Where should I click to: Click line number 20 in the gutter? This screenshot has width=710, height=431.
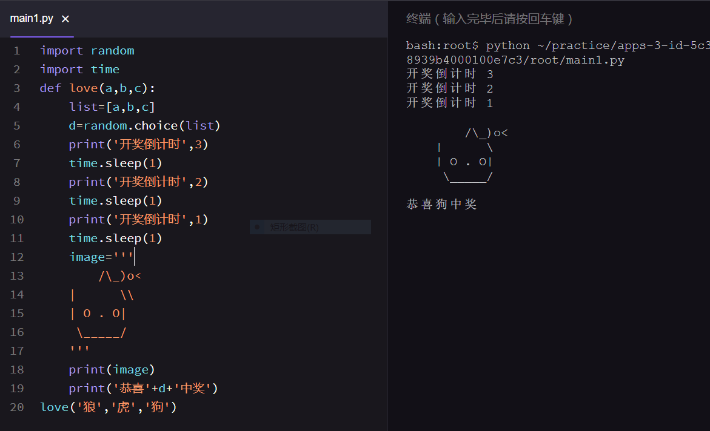point(16,407)
